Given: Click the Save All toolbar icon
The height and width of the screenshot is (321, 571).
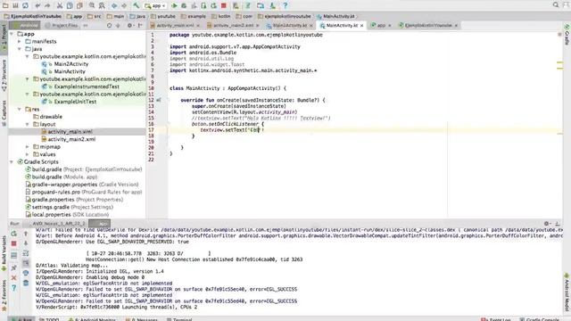Looking at the screenshot, I should pyautogui.click(x=16, y=5).
